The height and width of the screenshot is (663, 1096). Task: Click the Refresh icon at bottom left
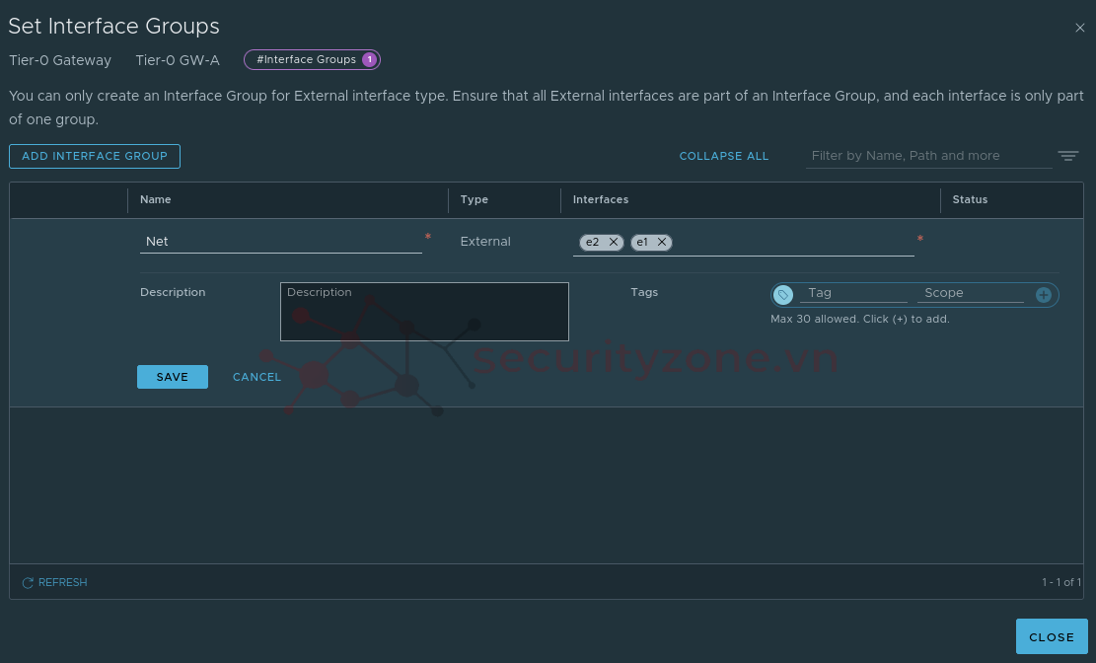28,583
